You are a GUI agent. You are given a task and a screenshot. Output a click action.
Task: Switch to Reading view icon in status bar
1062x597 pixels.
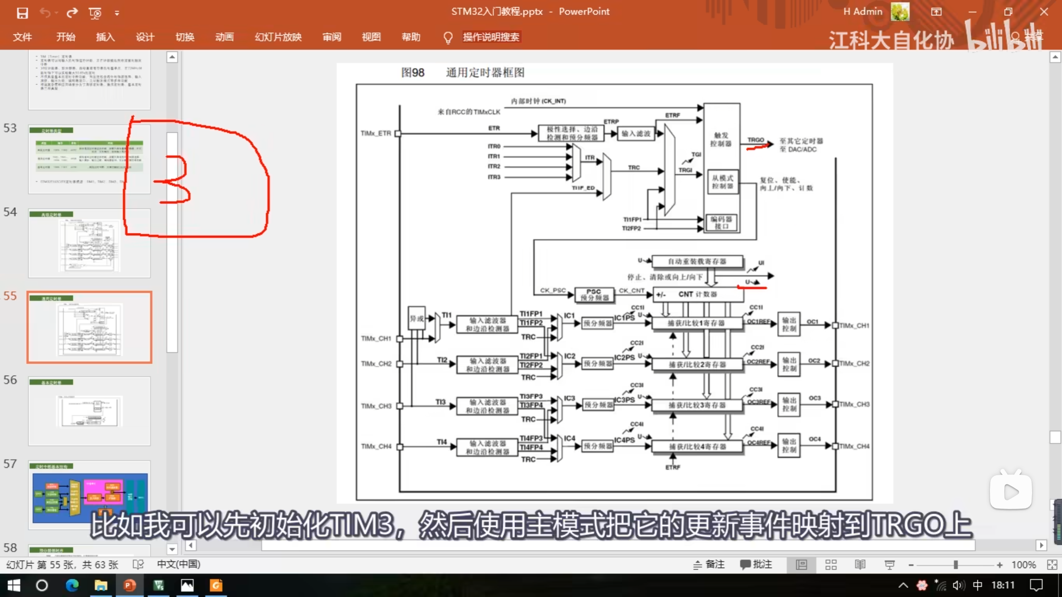(860, 564)
